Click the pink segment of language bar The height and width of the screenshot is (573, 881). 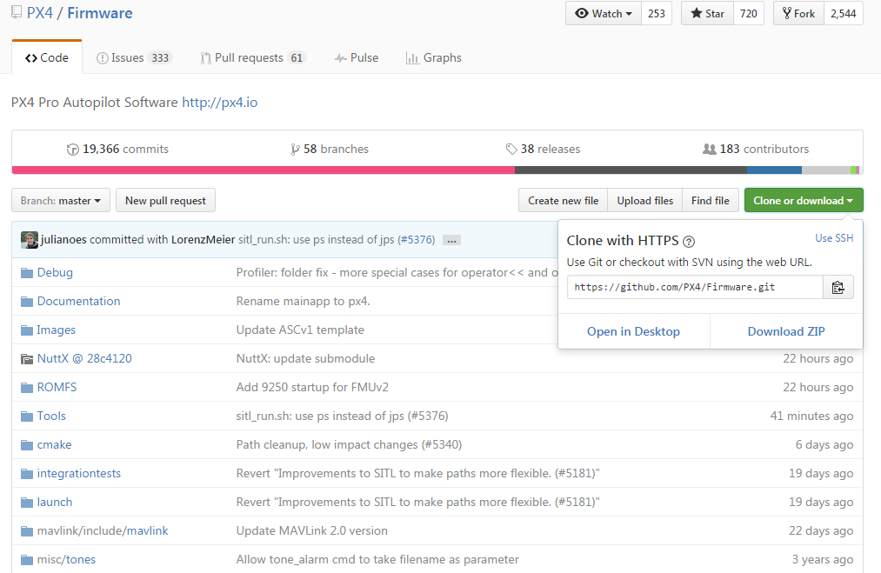point(263,170)
